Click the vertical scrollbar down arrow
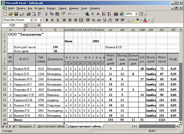This screenshot has width=184, height=134. pyautogui.click(x=181, y=123)
